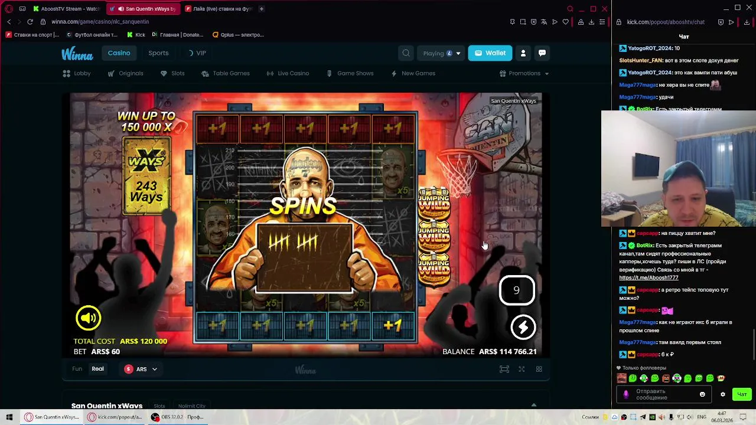Open Kick chat settings gear
Viewport: 756px width, 425px height.
click(722, 394)
